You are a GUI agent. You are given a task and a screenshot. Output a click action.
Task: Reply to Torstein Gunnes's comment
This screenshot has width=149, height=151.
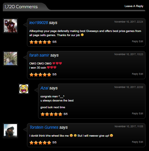135,142
